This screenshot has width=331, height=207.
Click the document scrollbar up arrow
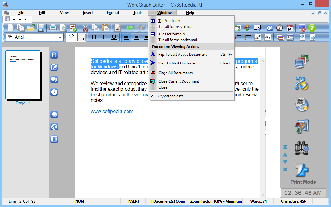click(263, 61)
